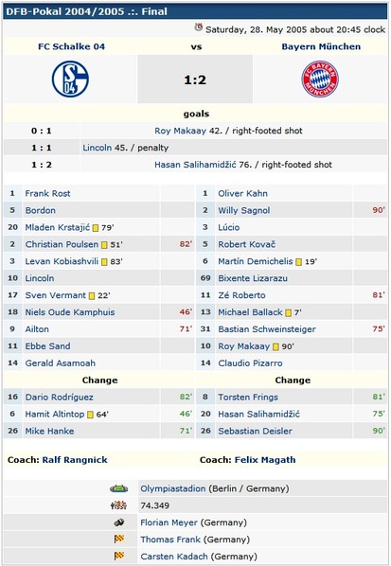This screenshot has width=391, height=566.
Task: Open referee Florian Meyer's profile
Action: click(169, 522)
